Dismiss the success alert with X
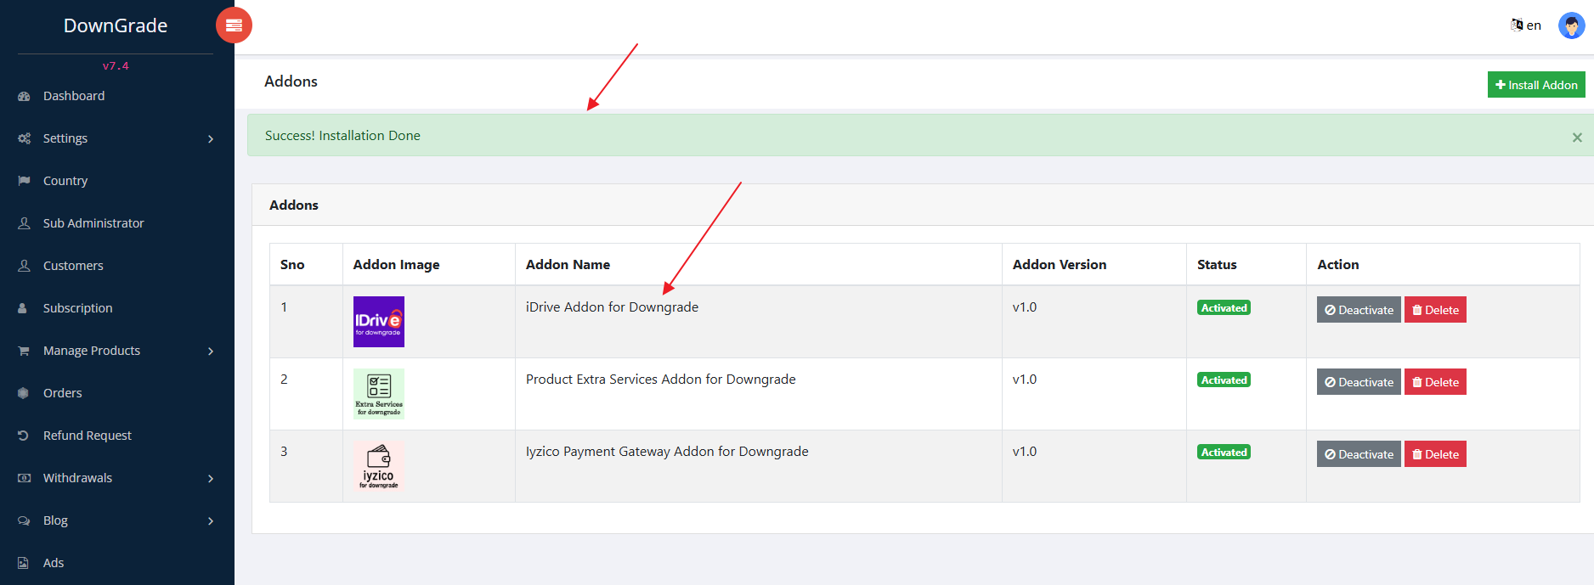Screen dimensions: 1594x585 [x=1577, y=138]
